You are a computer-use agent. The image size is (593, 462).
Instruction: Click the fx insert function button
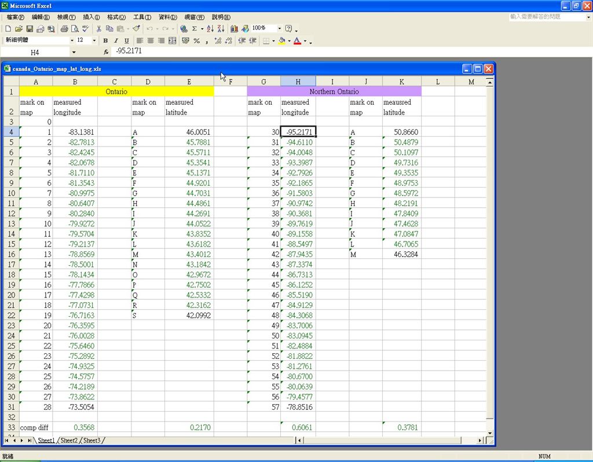point(107,52)
